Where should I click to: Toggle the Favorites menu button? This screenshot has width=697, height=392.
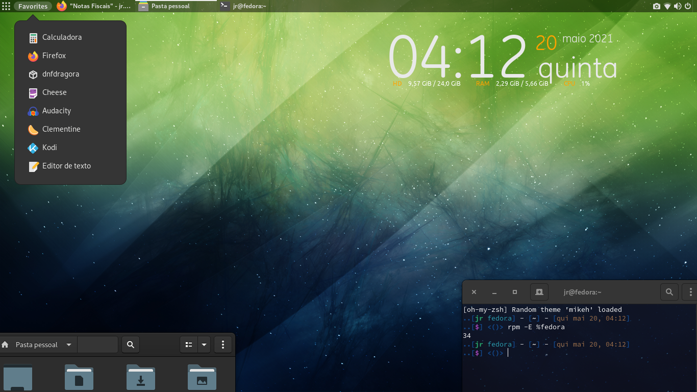[33, 6]
